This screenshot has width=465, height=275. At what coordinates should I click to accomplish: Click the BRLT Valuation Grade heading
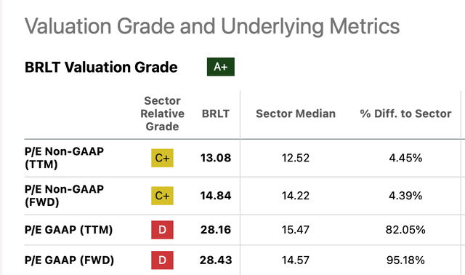101,67
